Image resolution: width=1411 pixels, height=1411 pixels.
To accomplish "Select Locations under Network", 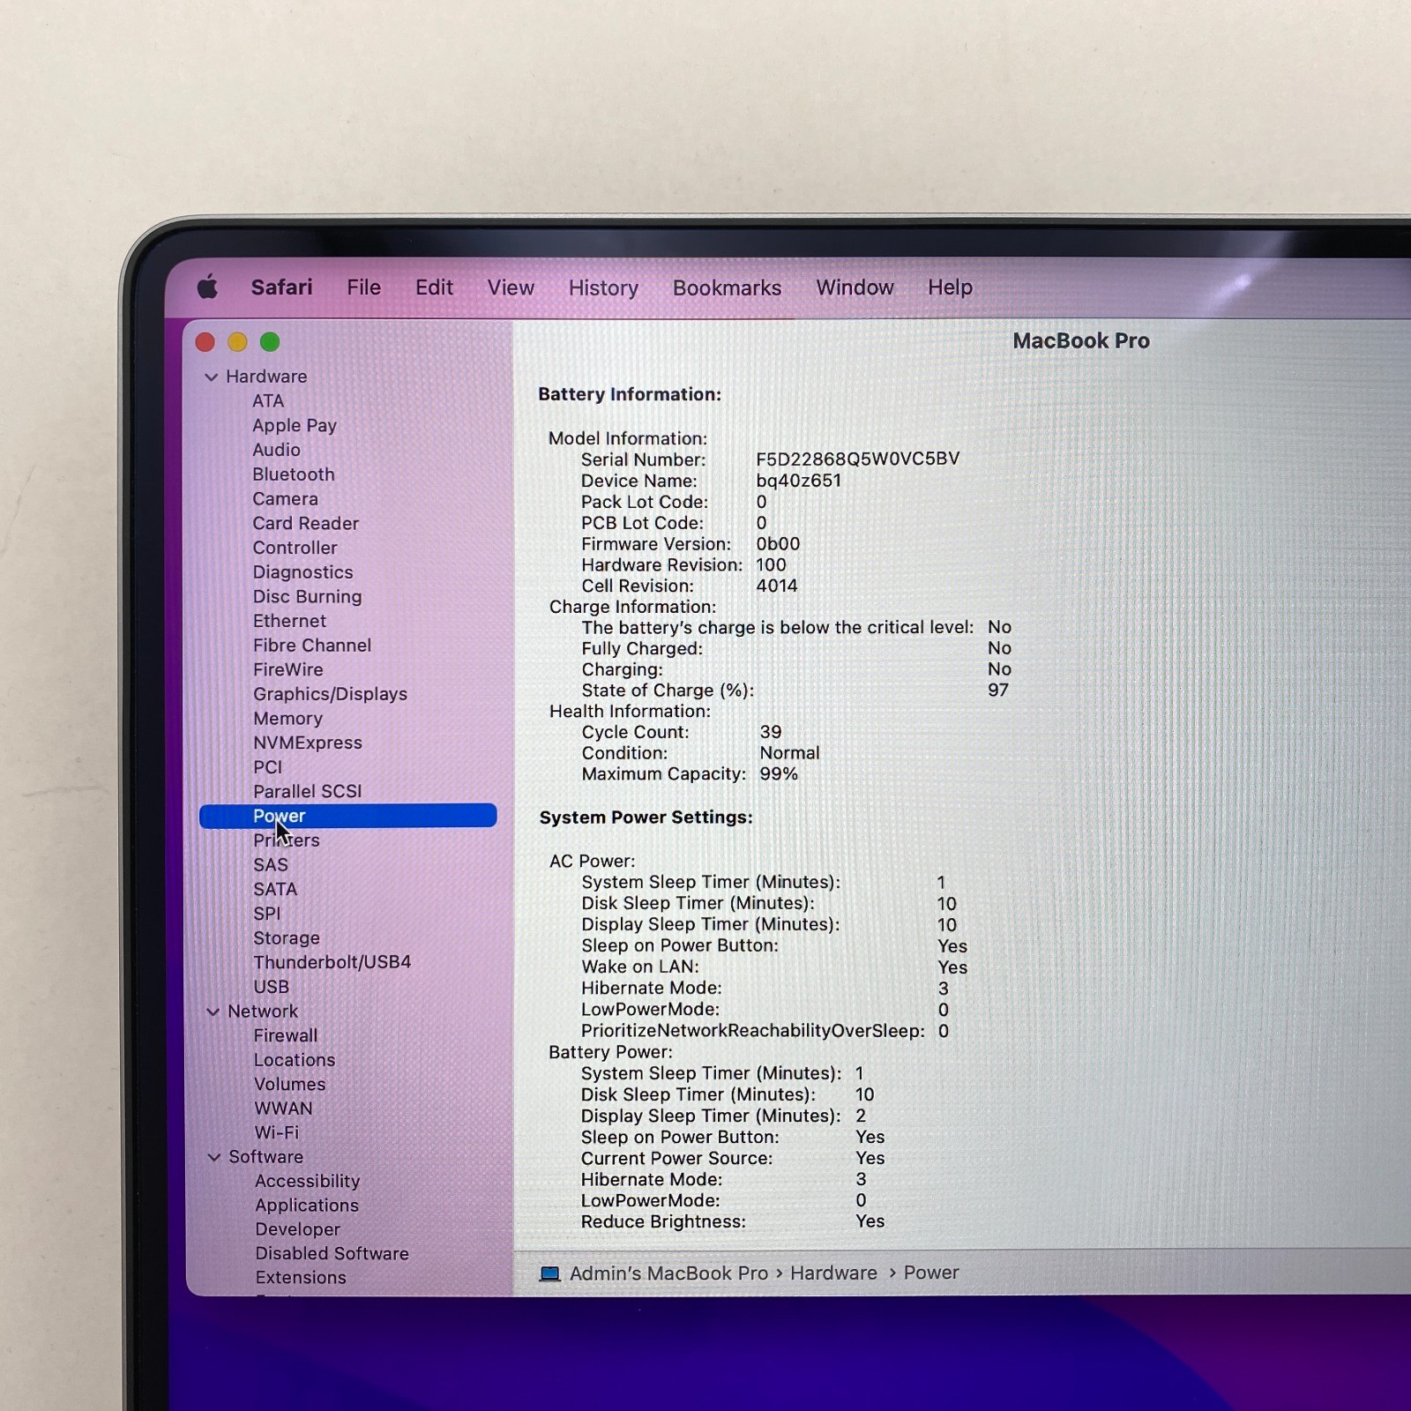I will click(x=295, y=1060).
